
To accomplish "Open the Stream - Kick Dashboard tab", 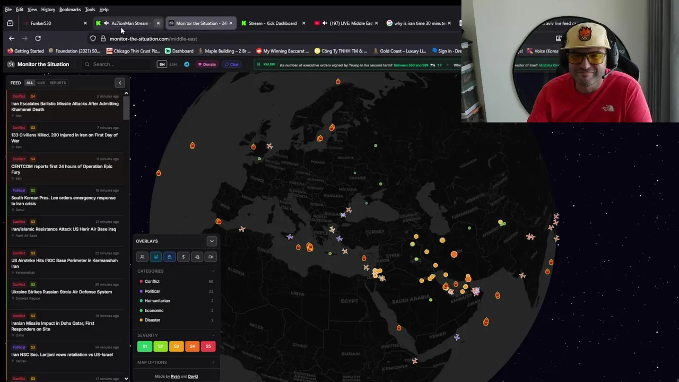I will click(x=273, y=23).
